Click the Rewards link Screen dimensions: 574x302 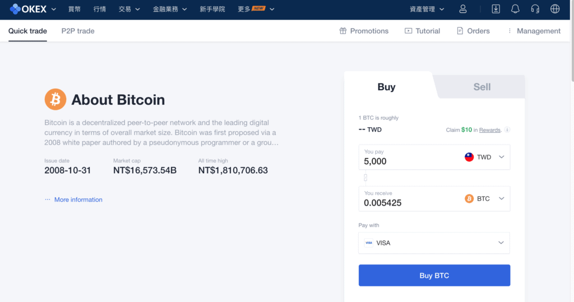click(x=489, y=130)
